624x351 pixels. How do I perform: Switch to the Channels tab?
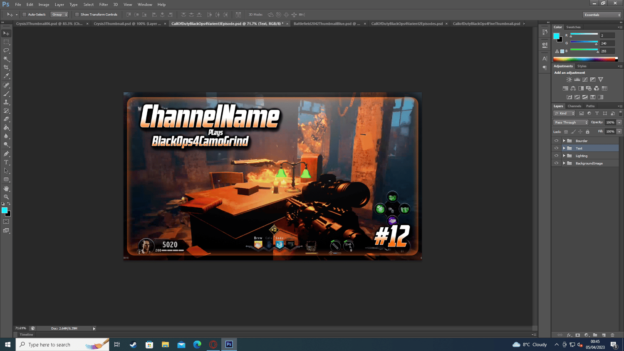[574, 106]
